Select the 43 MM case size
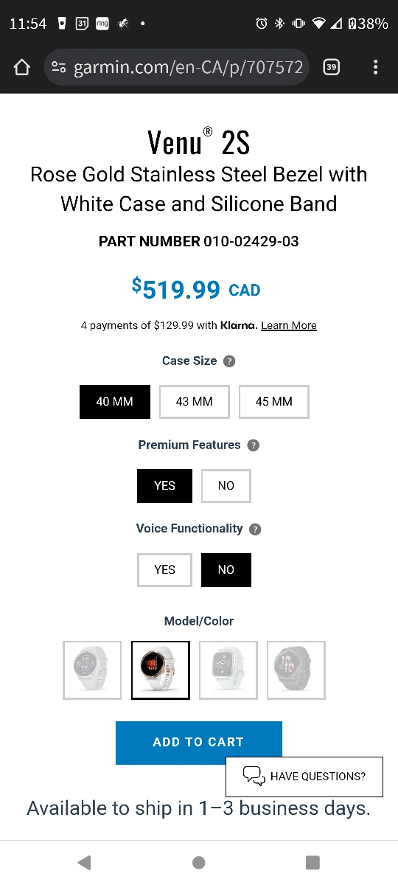Screen dimensions: 398x885 (x=195, y=402)
